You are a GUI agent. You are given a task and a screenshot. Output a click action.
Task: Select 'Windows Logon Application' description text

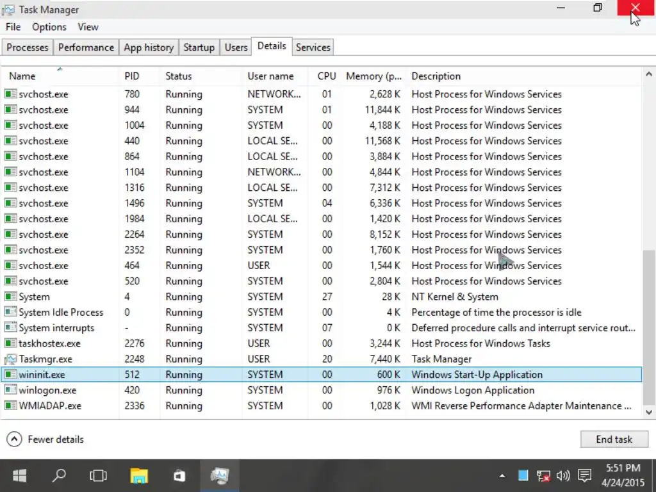(x=473, y=390)
